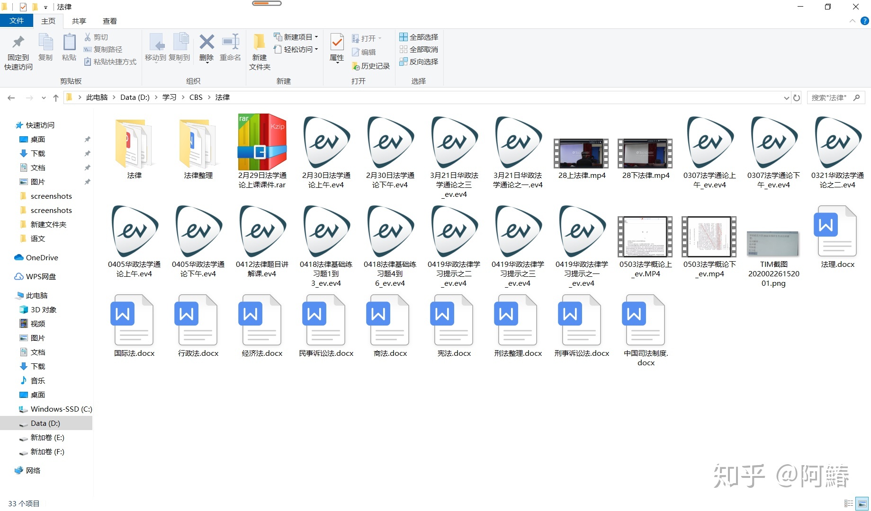Select WPS网盘 in the navigation pane
Screen dimensions: 871x511
point(36,276)
